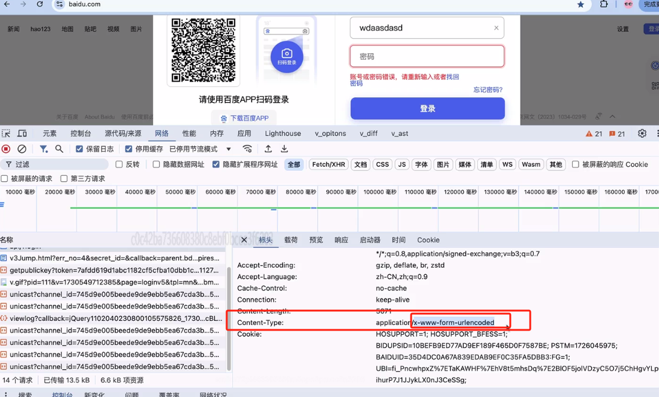Image resolution: width=659 pixels, height=397 pixels.
Task: Select v3Jump.html request row
Action: pos(112,258)
